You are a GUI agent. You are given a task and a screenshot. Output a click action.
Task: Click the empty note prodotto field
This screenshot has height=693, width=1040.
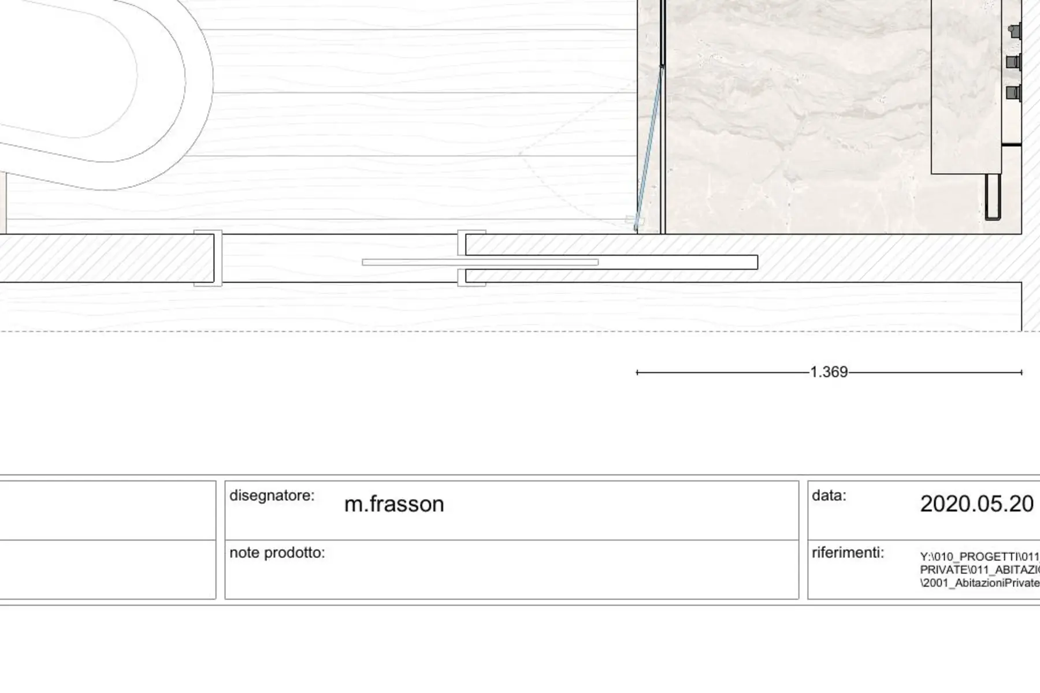(x=511, y=569)
